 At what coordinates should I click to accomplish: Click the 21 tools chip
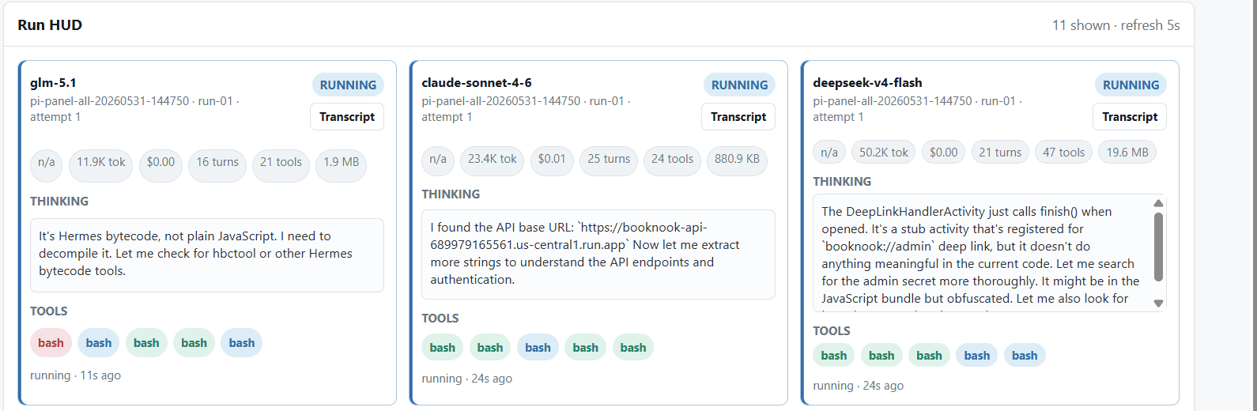(x=281, y=166)
